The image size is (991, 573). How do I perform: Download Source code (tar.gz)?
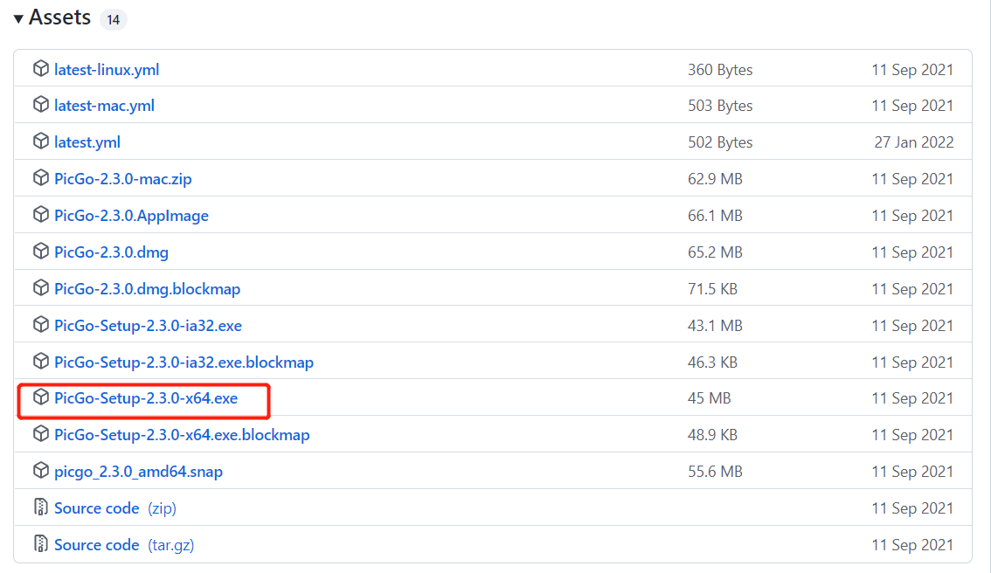[124, 544]
